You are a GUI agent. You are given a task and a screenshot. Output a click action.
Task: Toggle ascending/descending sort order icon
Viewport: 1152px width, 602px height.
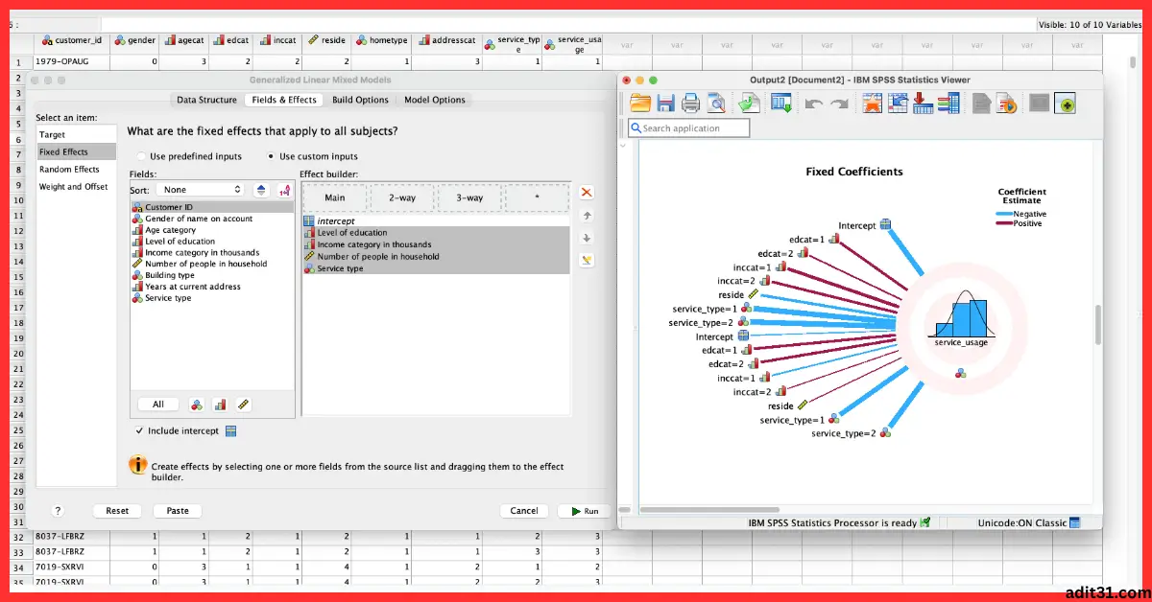tap(260, 190)
